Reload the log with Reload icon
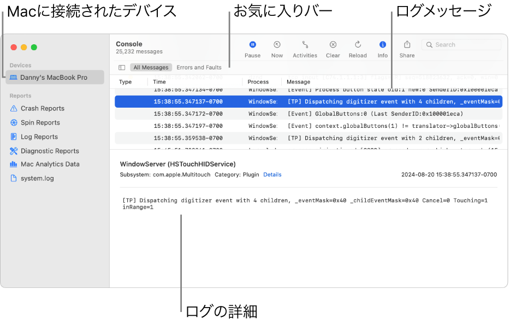 point(358,45)
